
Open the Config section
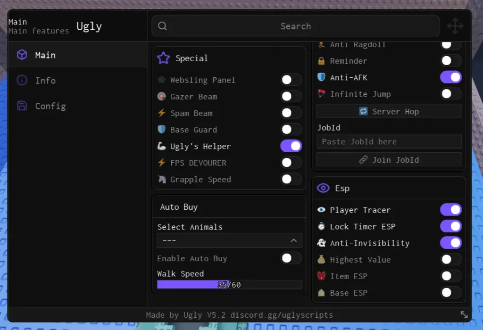(50, 106)
